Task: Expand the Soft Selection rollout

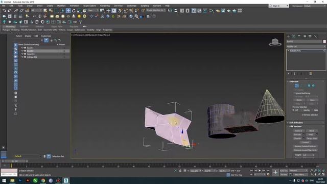Action: click(296, 123)
